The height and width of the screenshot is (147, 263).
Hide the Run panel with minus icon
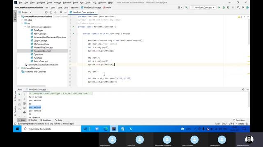[x=248, y=89]
